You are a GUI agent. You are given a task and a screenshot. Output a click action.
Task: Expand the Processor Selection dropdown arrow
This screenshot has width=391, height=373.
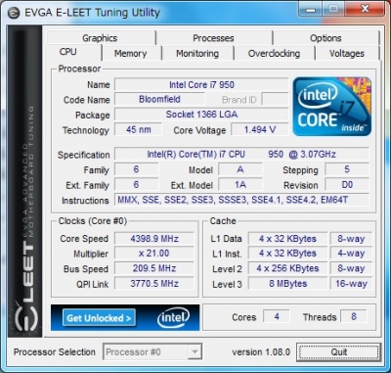[195, 352]
